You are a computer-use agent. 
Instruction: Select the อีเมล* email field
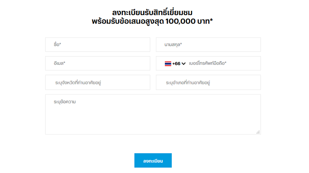point(97,63)
